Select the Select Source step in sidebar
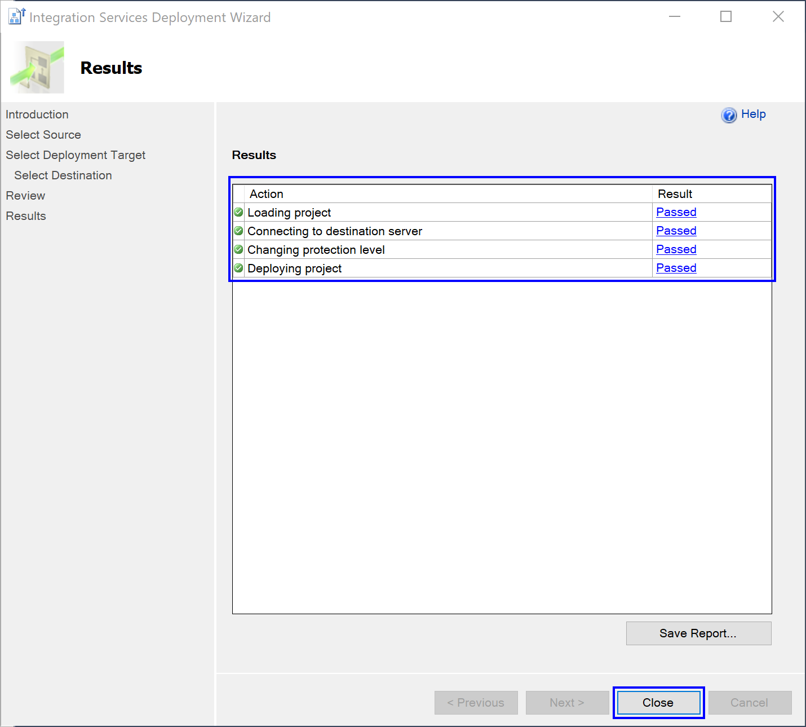Viewport: 806px width, 727px height. [43, 135]
